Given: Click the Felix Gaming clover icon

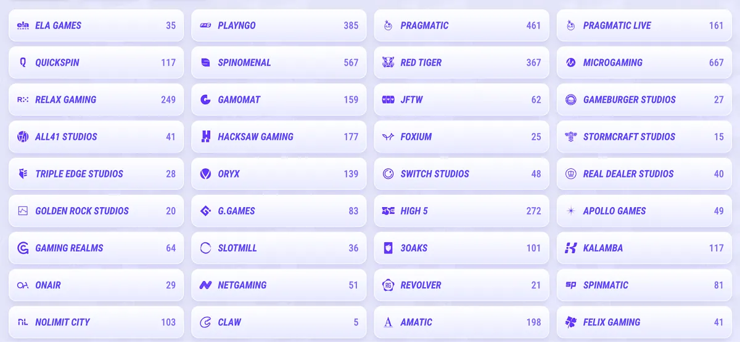Looking at the screenshot, I should point(571,322).
